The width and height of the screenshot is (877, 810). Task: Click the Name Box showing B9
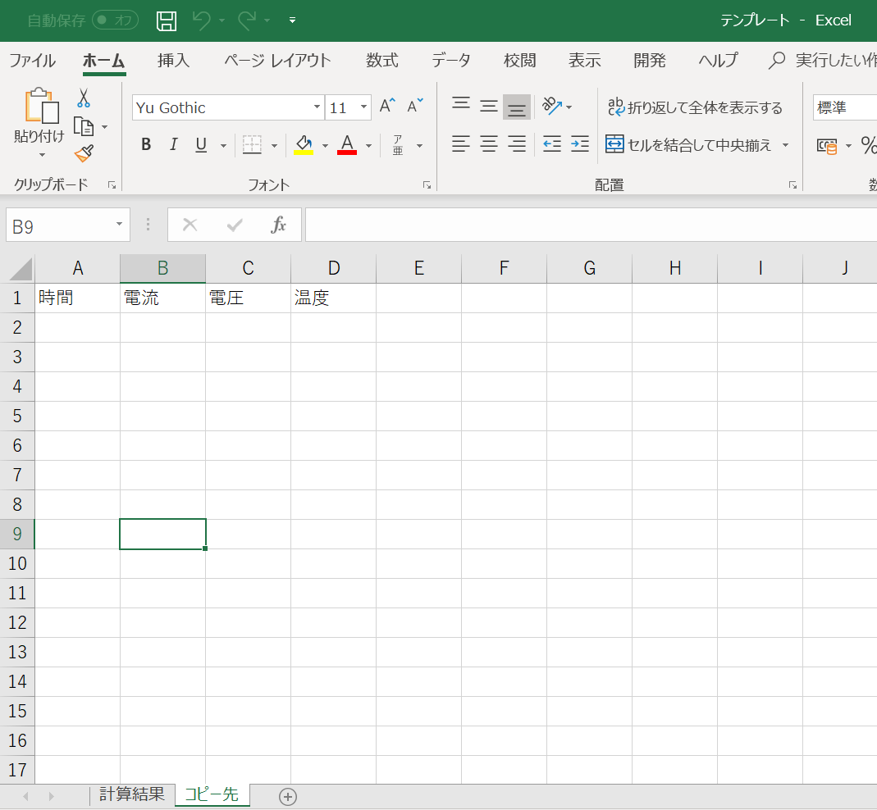tap(67, 225)
